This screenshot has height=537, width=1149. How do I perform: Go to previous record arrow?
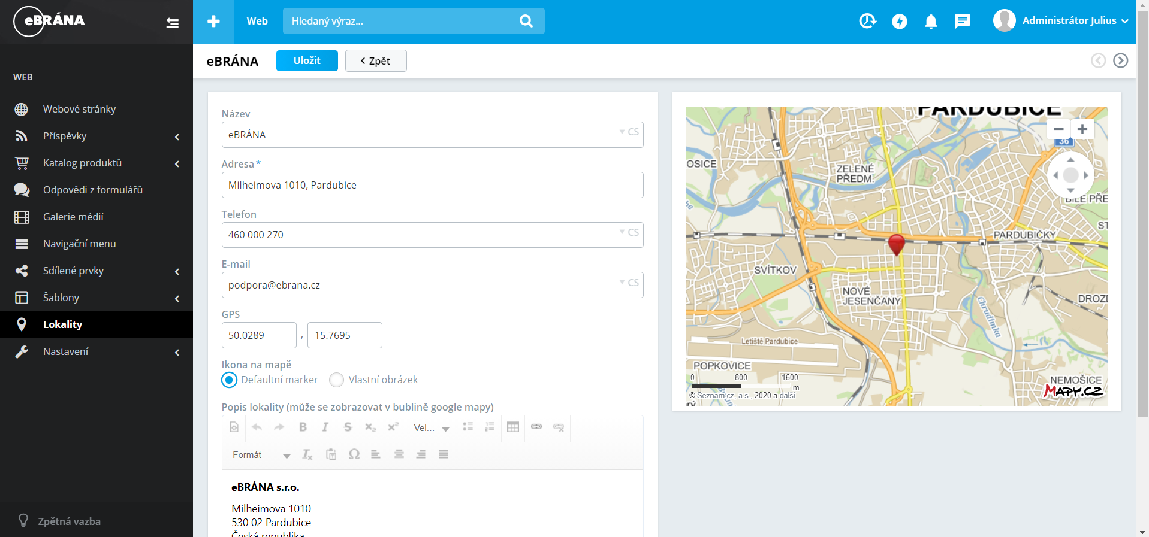(1098, 60)
